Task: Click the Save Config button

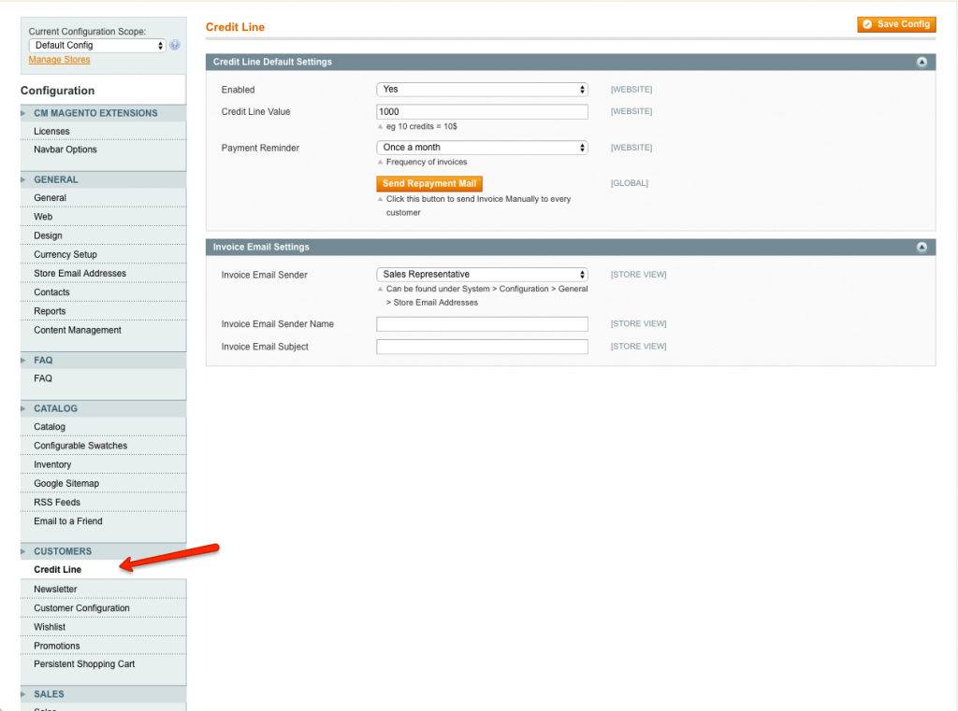Action: coord(896,24)
